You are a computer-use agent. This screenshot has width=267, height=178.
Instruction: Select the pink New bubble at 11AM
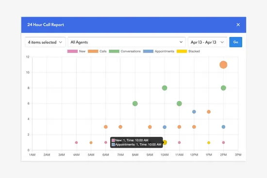click(x=179, y=142)
